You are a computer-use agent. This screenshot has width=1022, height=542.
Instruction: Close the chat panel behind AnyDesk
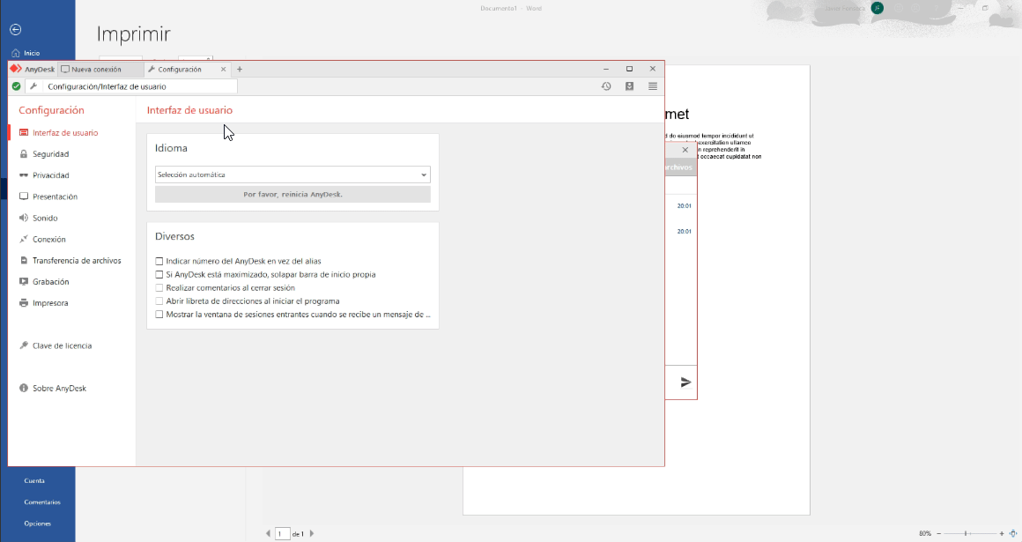[685, 150]
